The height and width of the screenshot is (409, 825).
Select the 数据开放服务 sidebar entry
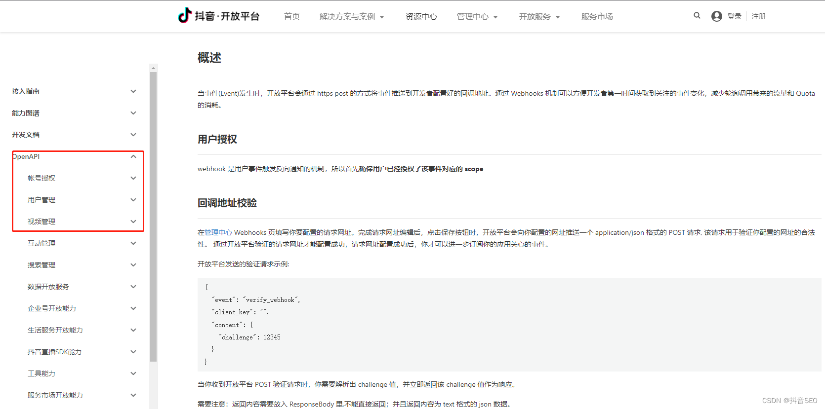48,287
